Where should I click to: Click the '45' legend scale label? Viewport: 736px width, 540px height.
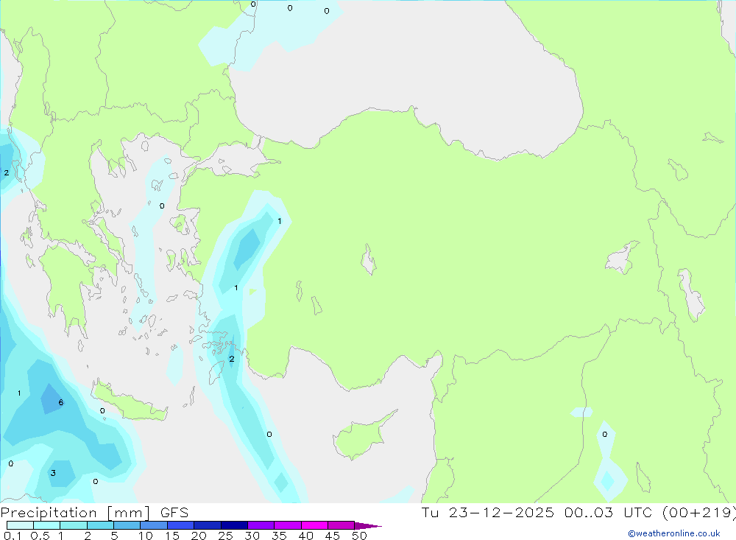click(333, 536)
